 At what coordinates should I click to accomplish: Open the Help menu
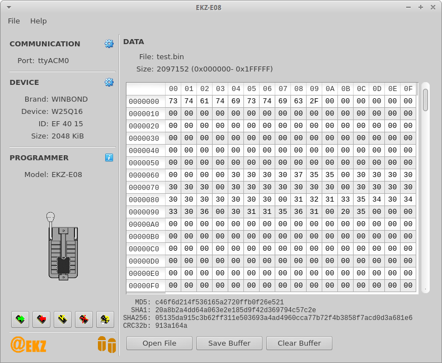[39, 21]
